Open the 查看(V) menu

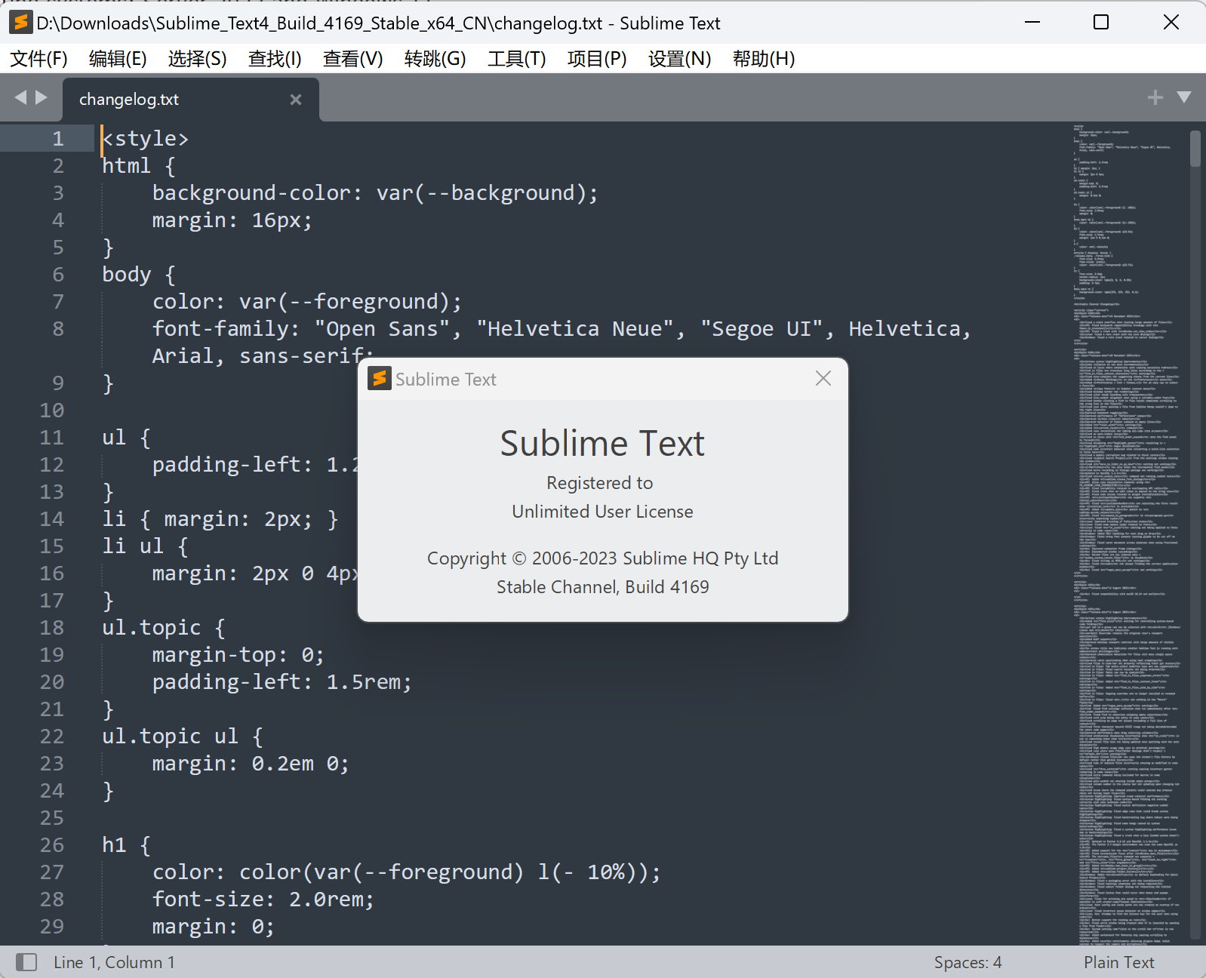(x=352, y=59)
